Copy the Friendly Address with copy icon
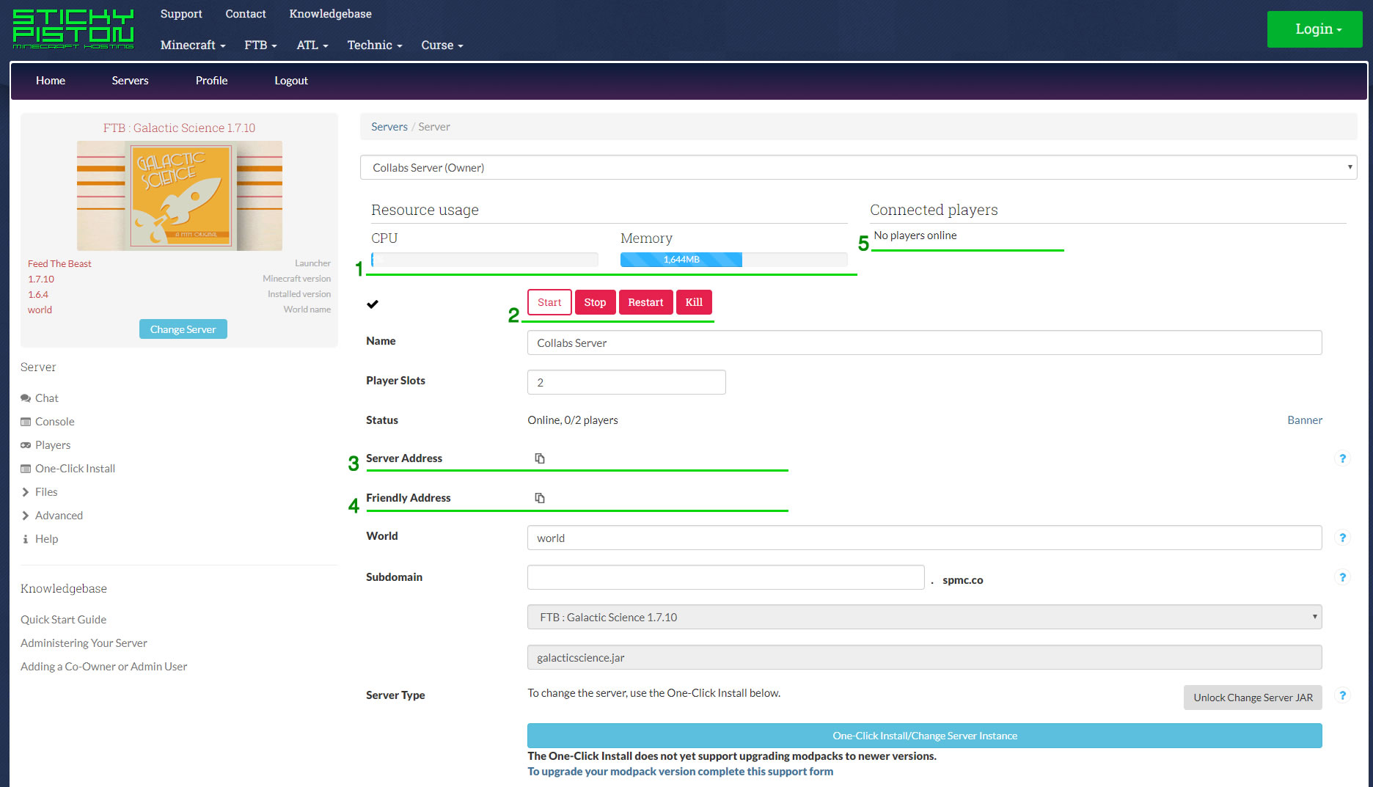 (x=540, y=498)
